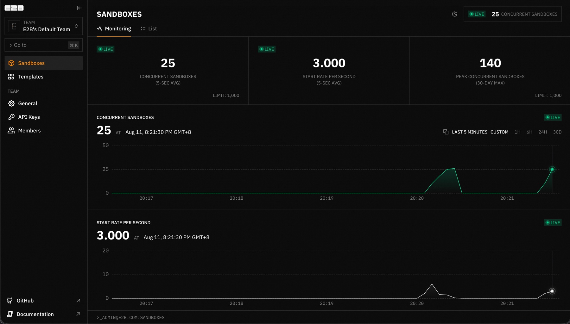This screenshot has width=570, height=324.
Task: Open General team settings
Action: coord(44,103)
